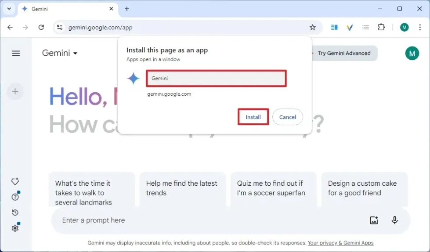Open the Gemini model dropdown

[59, 53]
